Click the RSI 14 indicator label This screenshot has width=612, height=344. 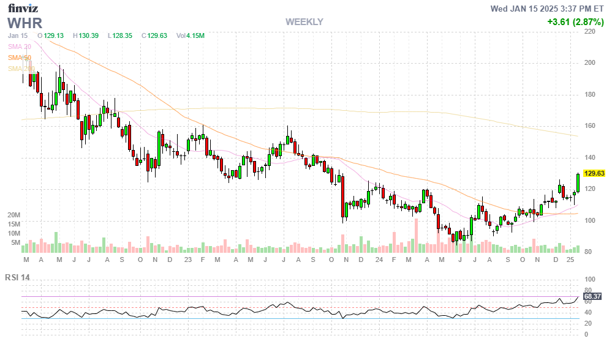[x=18, y=277]
